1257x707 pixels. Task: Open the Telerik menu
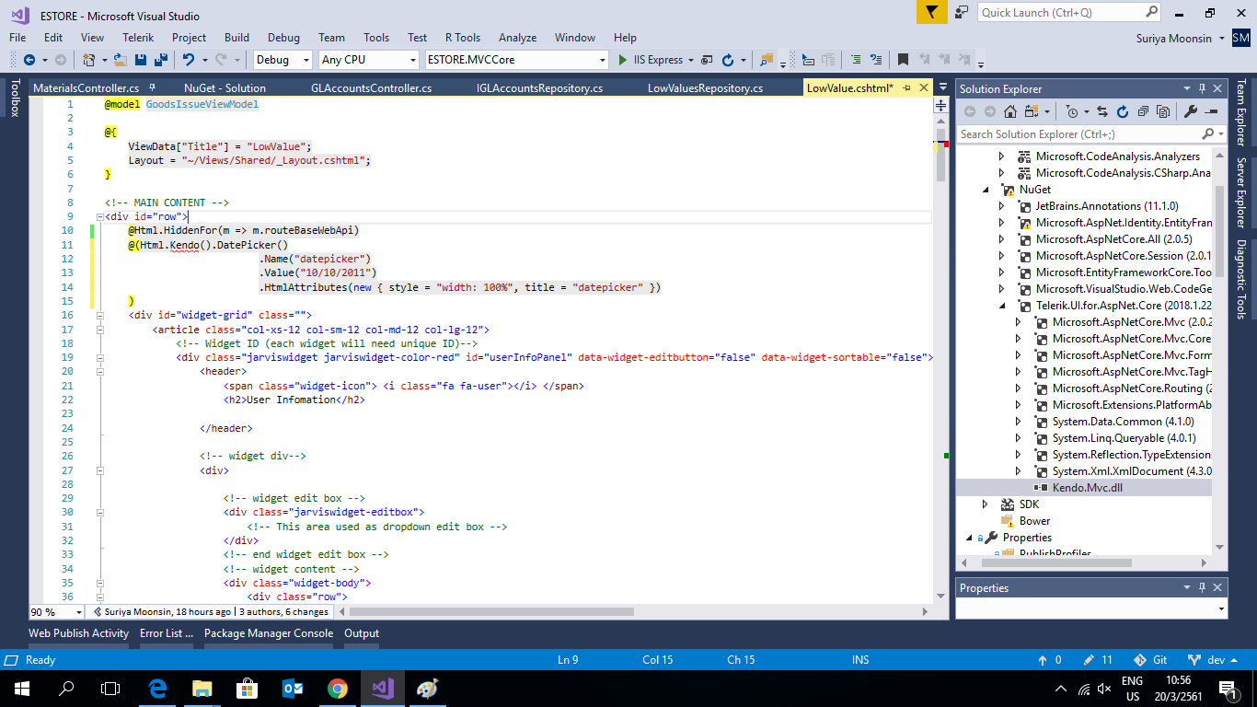click(x=138, y=38)
